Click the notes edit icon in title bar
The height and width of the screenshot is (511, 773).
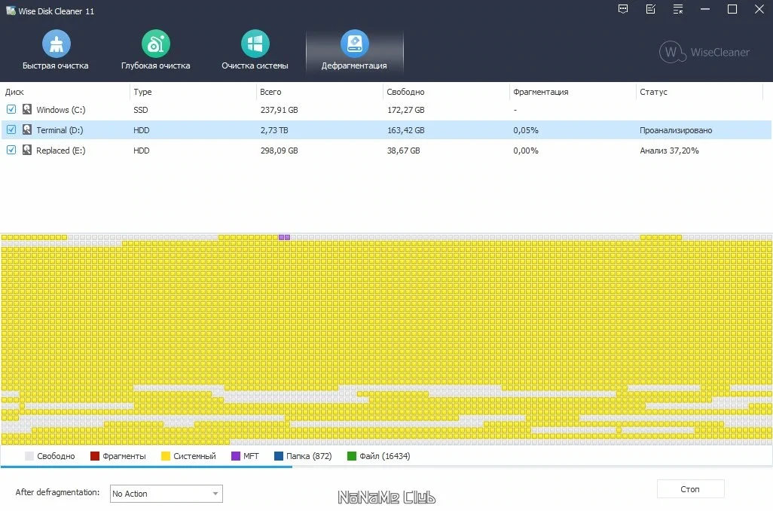coord(651,9)
